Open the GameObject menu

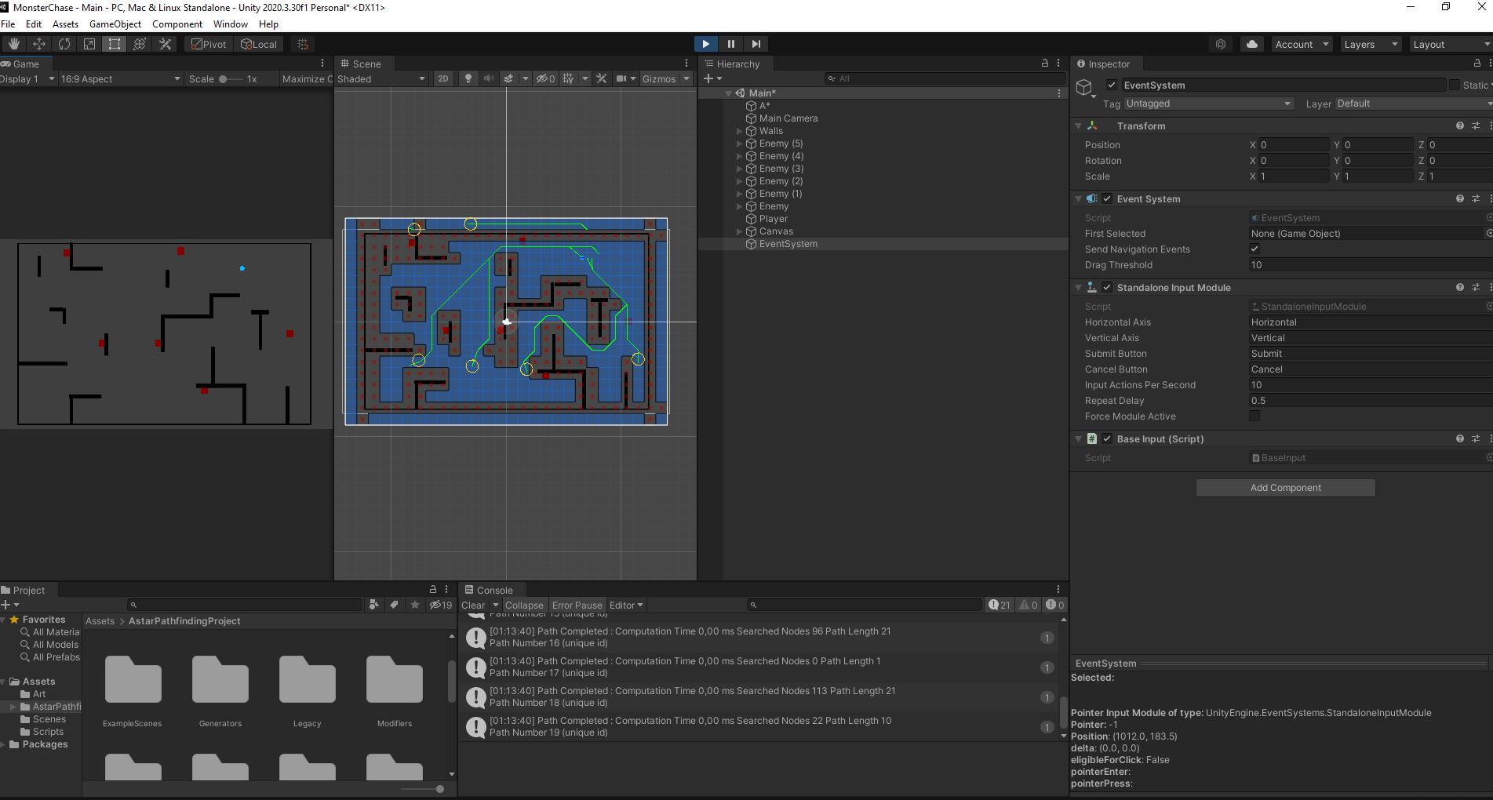[115, 24]
